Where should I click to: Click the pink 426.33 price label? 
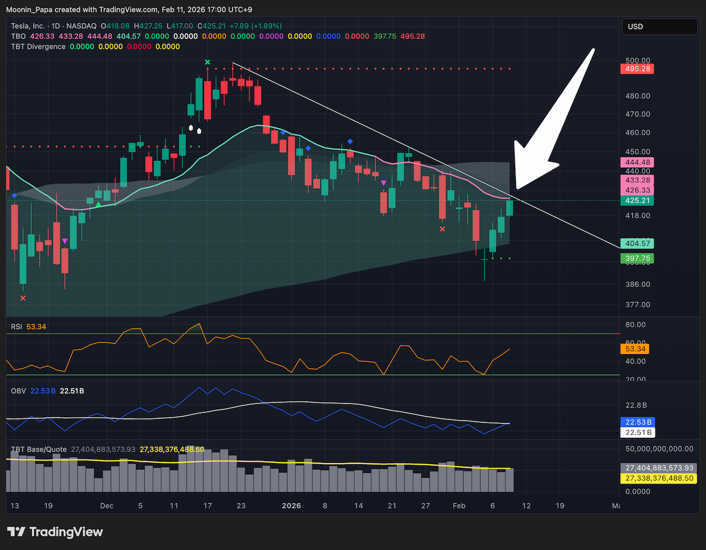637,190
